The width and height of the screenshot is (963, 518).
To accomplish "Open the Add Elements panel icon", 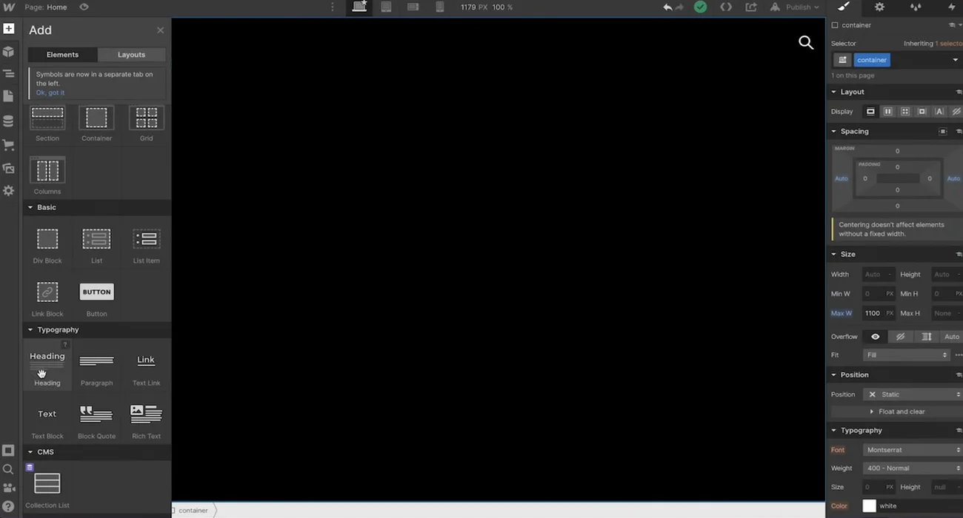I will pyautogui.click(x=9, y=28).
